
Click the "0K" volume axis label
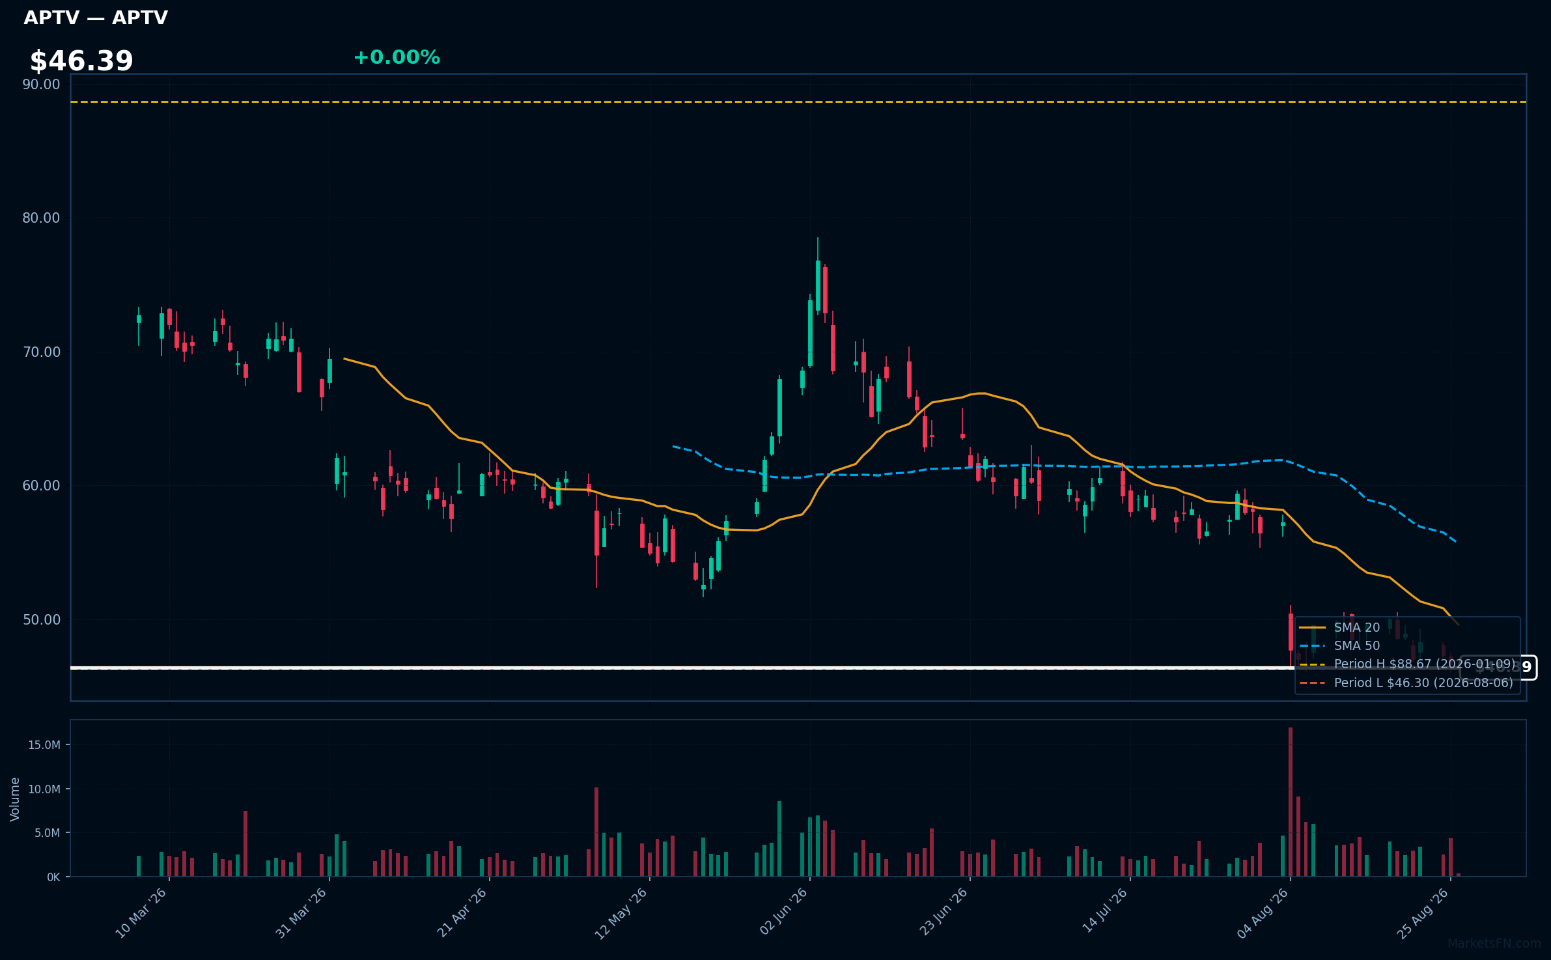tap(53, 877)
